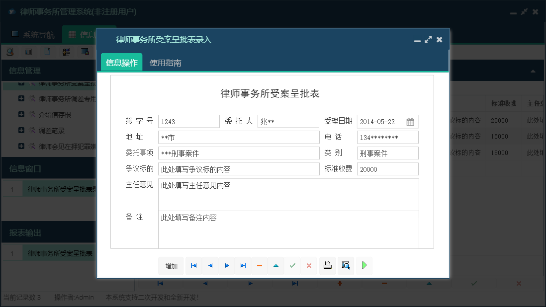Select the search icon in the main toolbar
The width and height of the screenshot is (546, 307).
point(10,51)
